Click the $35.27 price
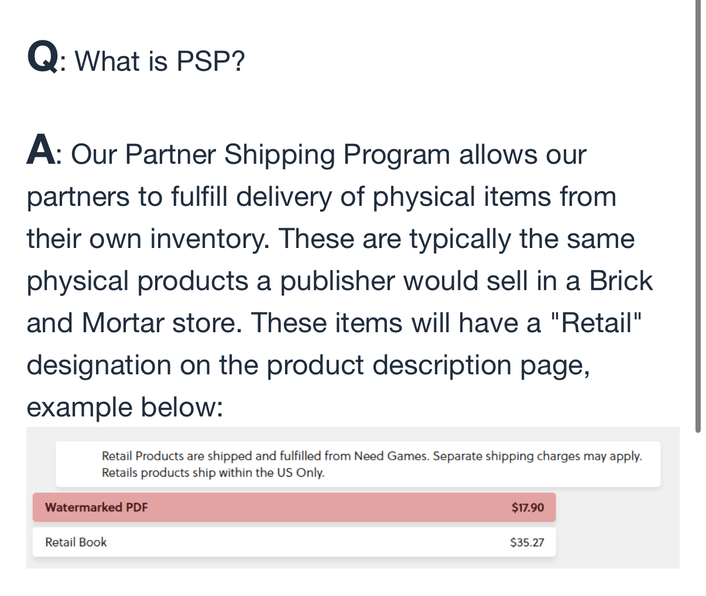This screenshot has height=596, width=706. coord(527,542)
